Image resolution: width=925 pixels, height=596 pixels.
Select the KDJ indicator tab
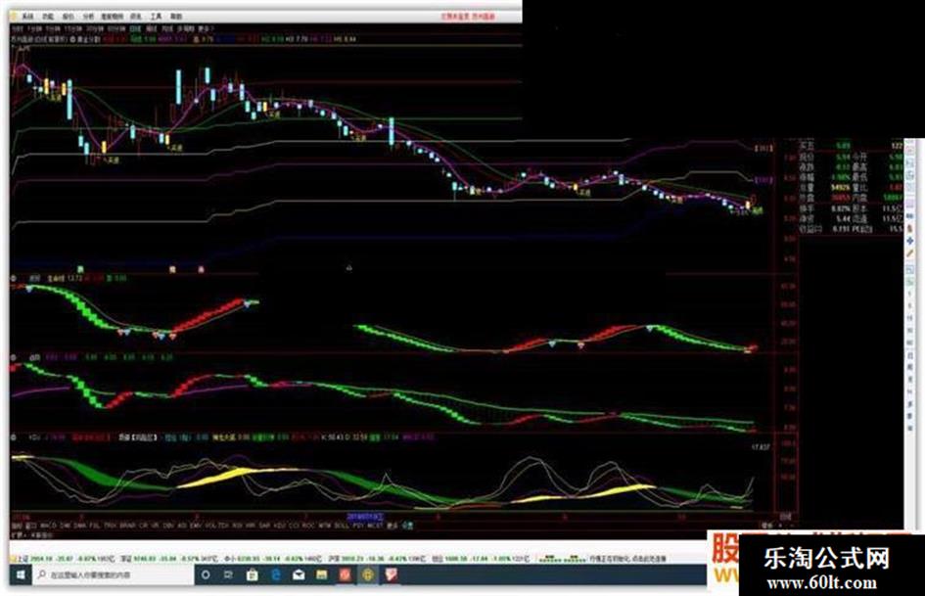[278, 525]
